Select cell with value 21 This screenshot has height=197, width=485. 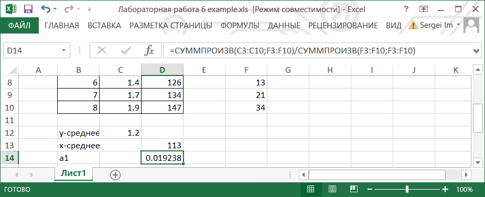click(x=246, y=95)
